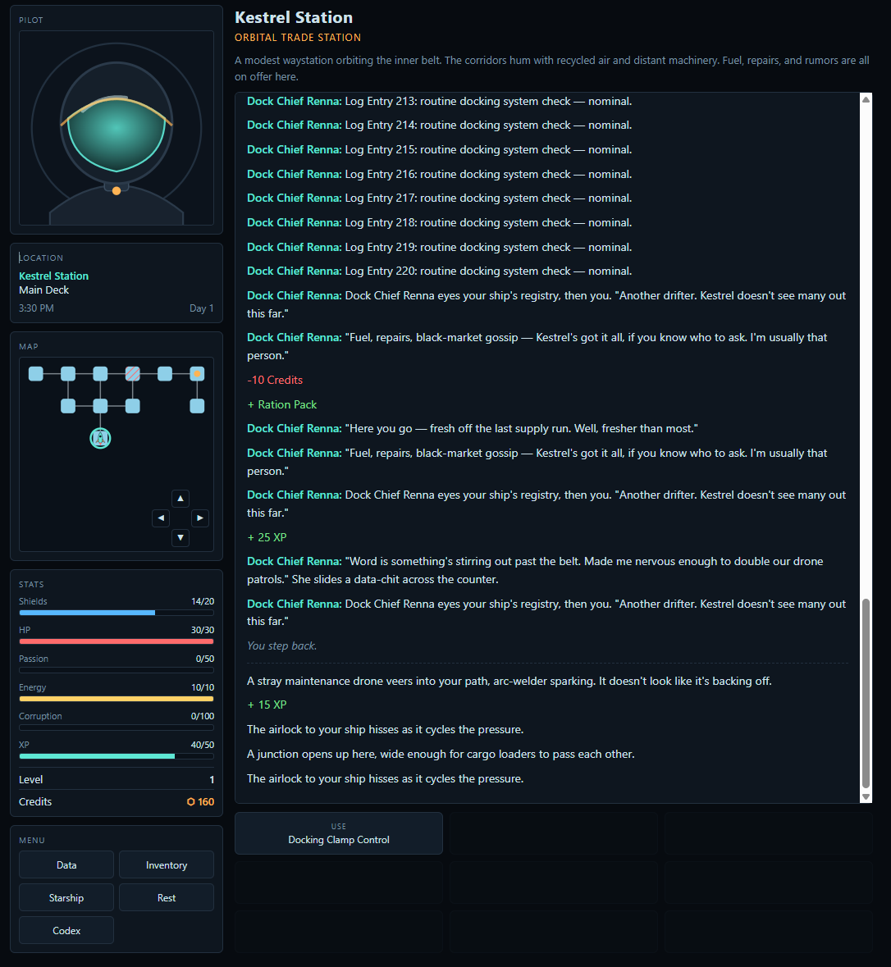
Task: Select the red hatched blocked map node
Action: click(133, 374)
